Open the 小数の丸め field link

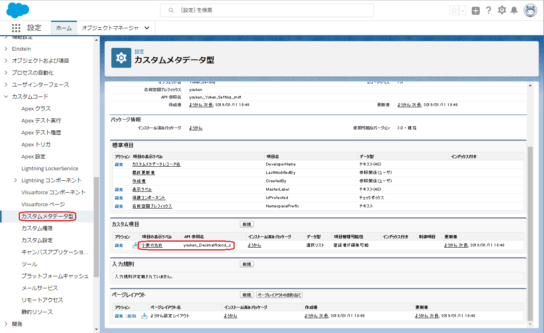(152, 245)
